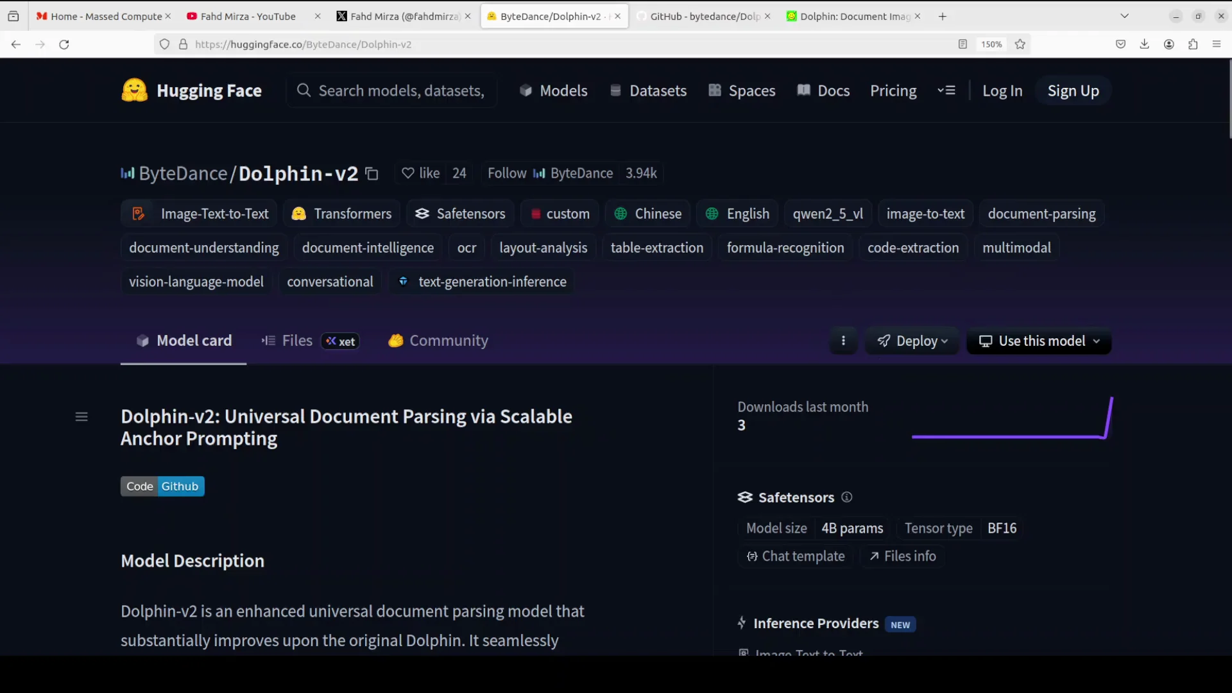Click the Hugging Face logo icon
1232x693 pixels.
point(133,90)
